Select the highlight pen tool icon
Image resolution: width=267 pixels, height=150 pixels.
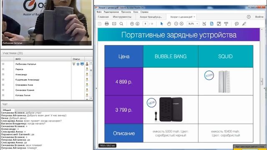tap(244, 24)
